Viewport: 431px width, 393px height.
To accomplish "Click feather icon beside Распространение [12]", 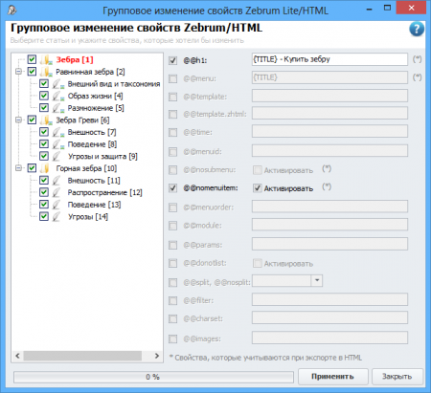I will point(57,192).
